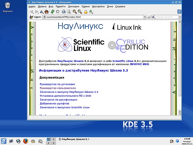Switch to virtual desktop 4 in pager
The height and width of the screenshot is (145, 193).
53,143
